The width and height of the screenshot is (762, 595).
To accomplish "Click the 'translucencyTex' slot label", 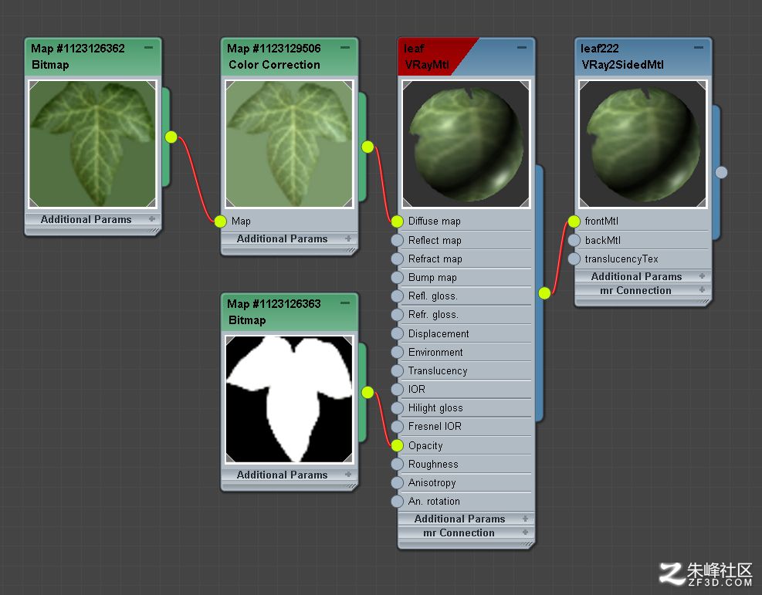I will pos(621,259).
